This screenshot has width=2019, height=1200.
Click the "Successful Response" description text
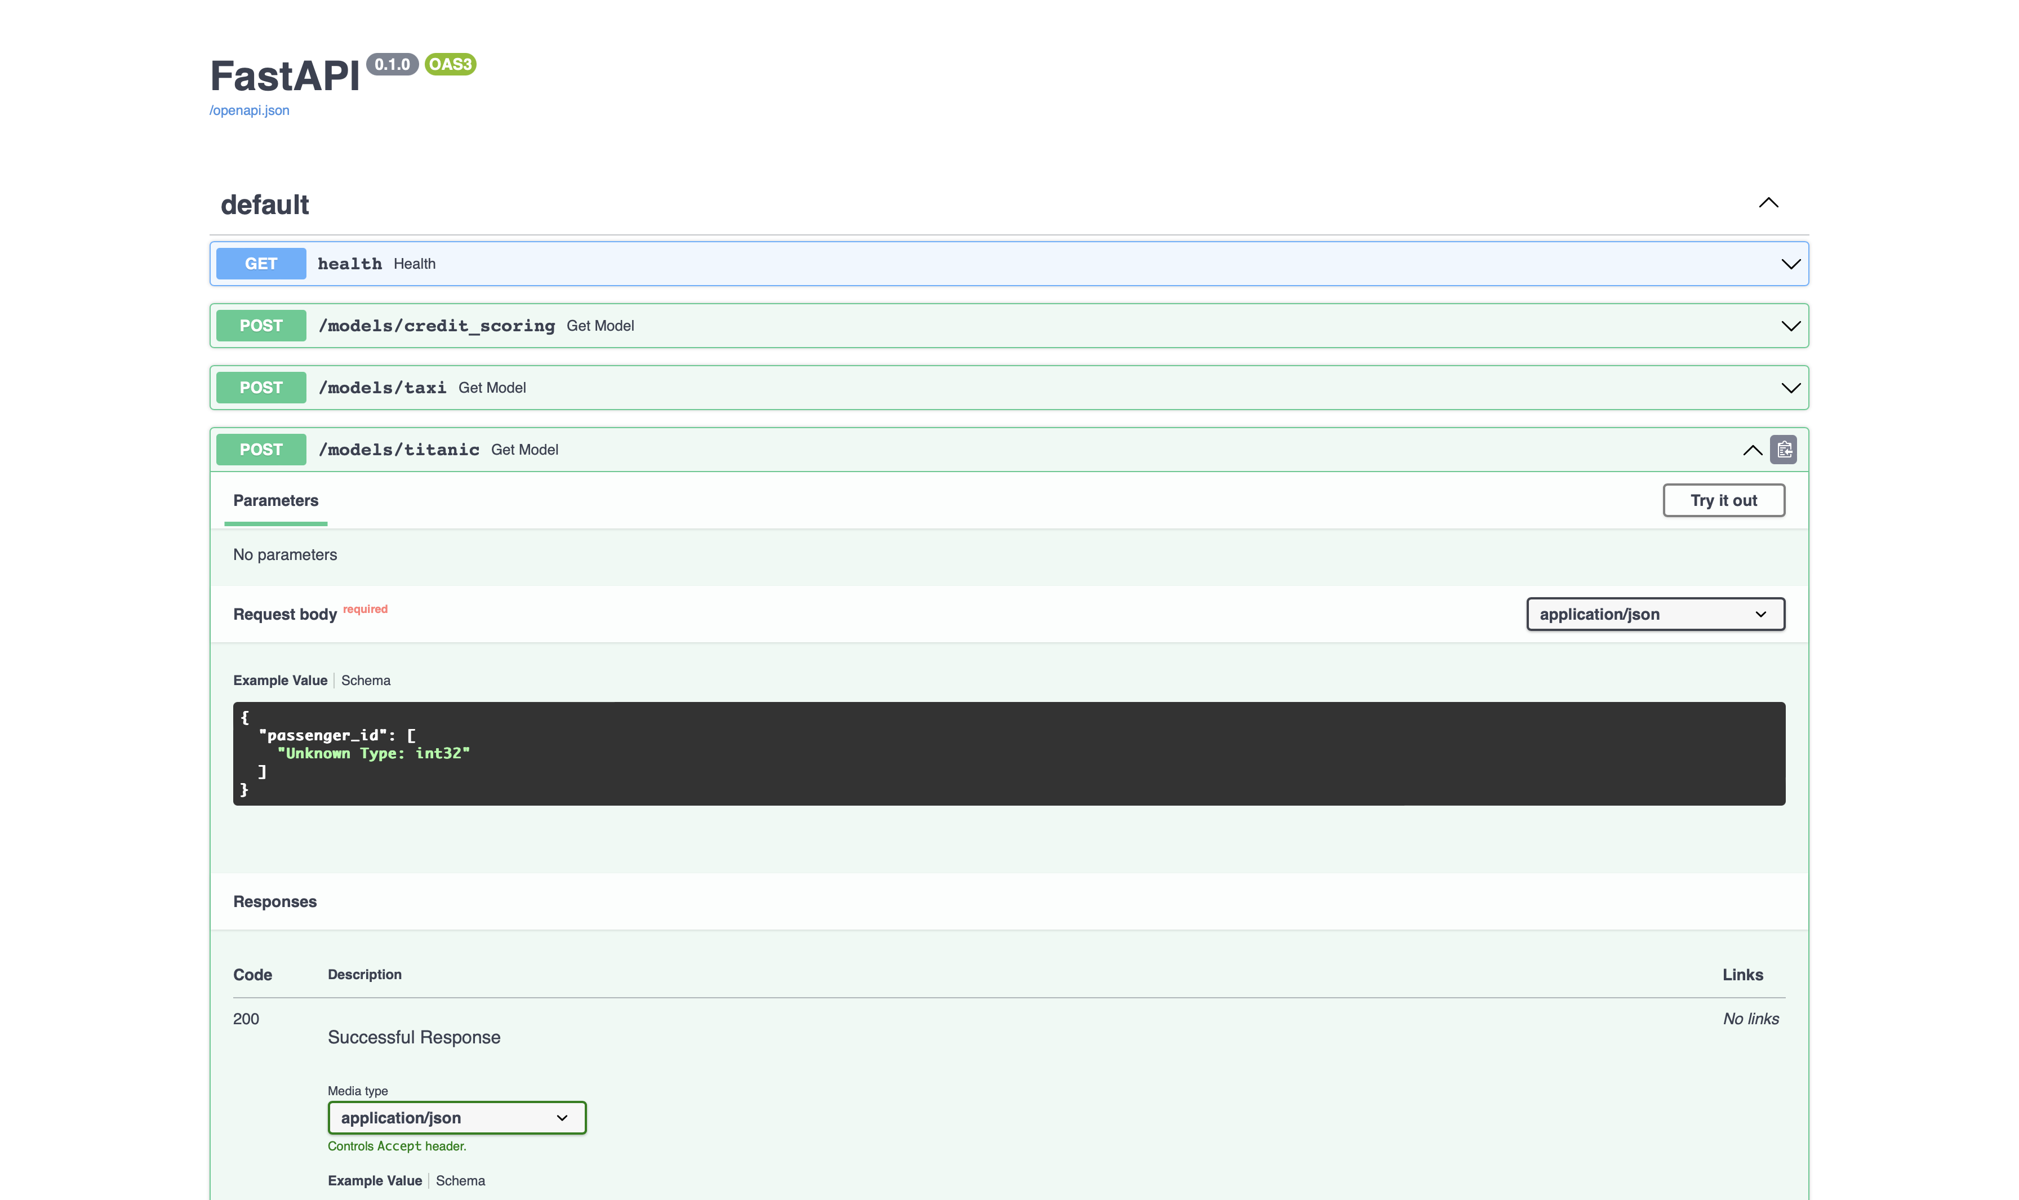pyautogui.click(x=414, y=1038)
